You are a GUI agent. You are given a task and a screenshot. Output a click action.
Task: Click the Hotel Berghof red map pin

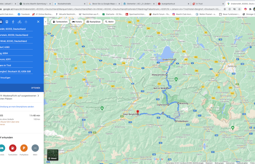pos(137,112)
